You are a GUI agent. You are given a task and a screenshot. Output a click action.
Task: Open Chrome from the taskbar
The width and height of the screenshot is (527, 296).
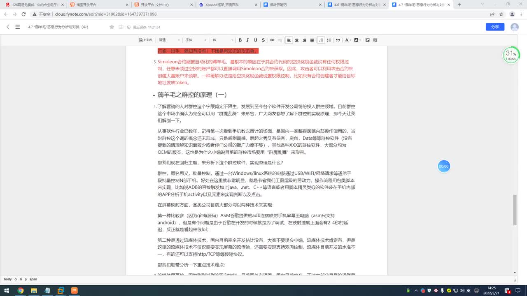coord(20,290)
